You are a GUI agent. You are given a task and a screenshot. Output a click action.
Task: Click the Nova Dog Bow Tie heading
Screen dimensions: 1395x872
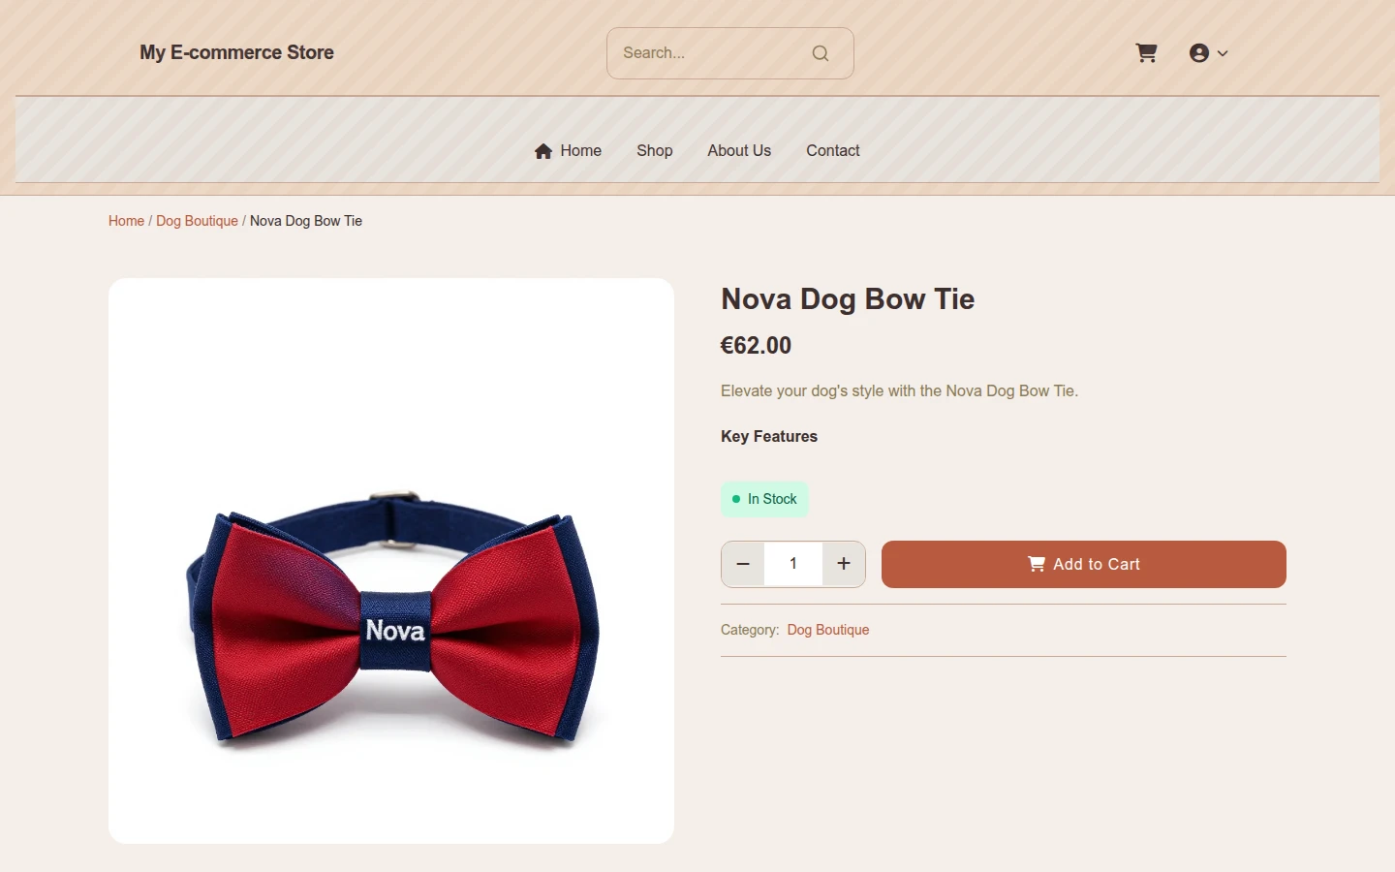(848, 298)
